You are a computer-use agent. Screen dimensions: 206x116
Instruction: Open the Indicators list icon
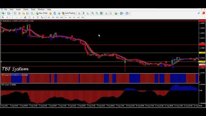[x=116, y=13]
